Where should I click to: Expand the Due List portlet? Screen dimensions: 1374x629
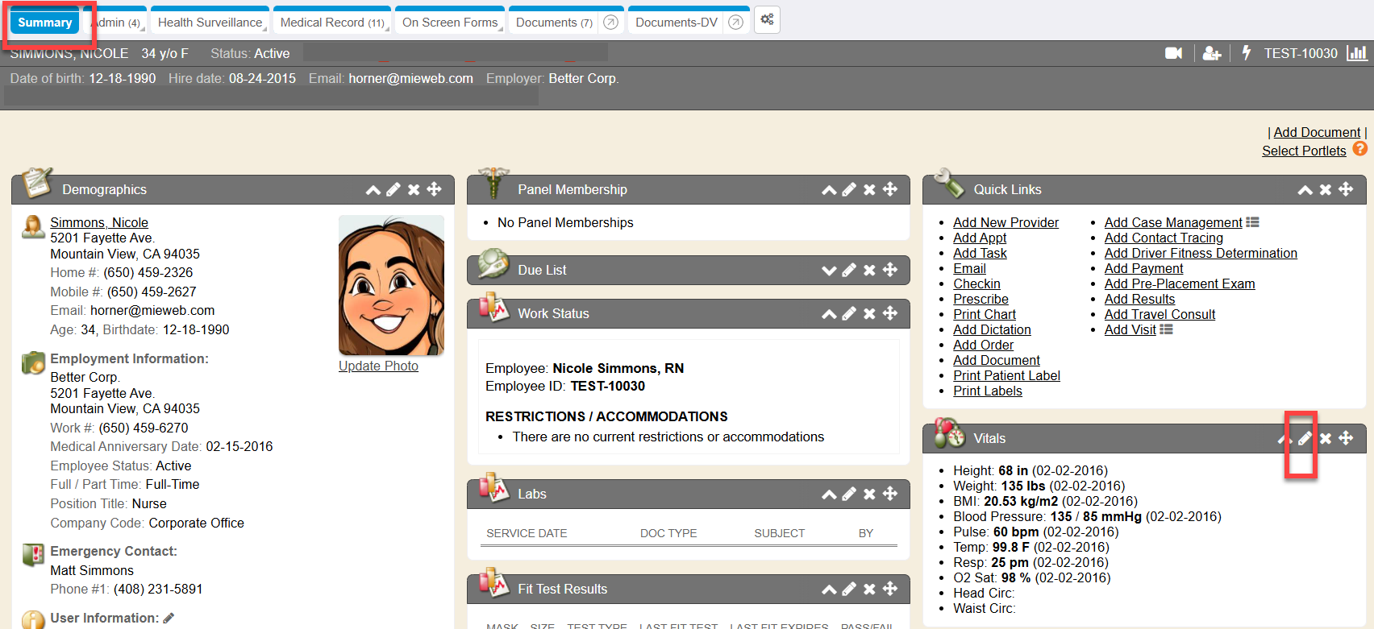coord(828,271)
